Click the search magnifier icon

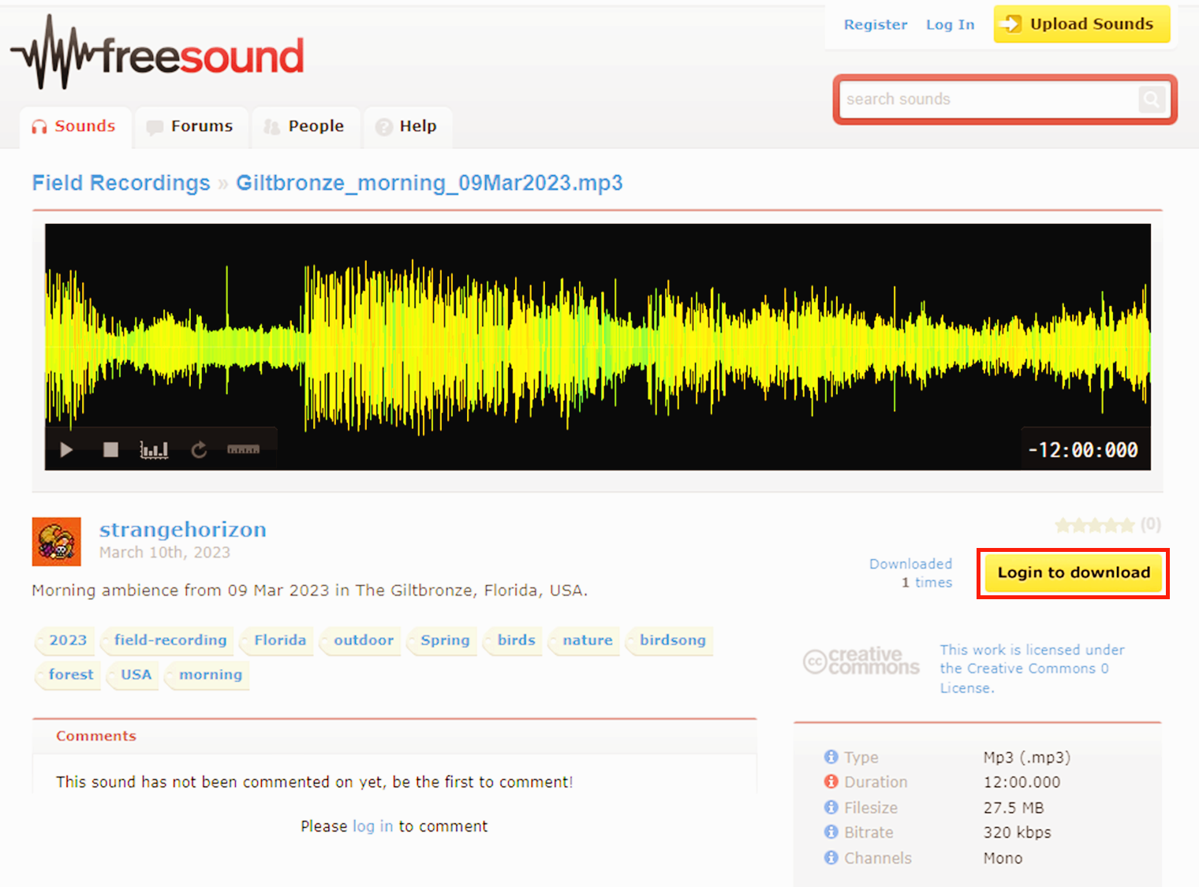click(x=1151, y=99)
